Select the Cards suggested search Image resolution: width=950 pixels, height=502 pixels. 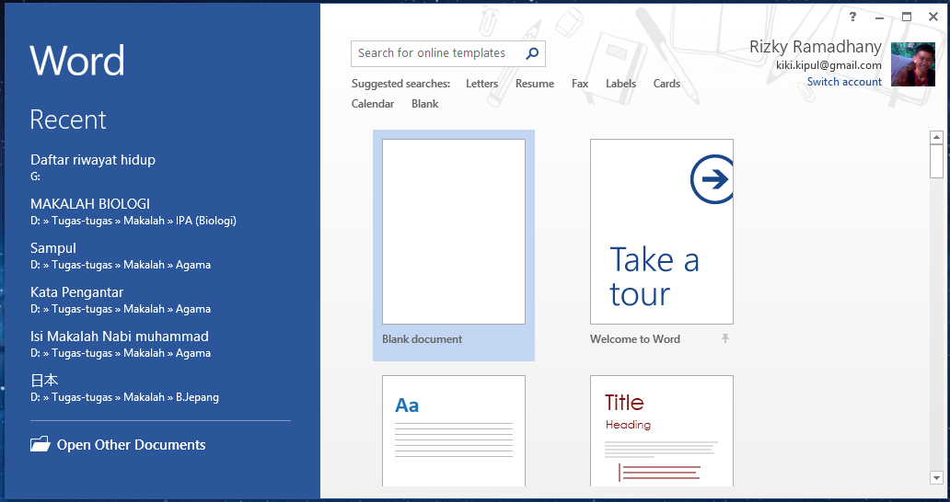pos(666,84)
